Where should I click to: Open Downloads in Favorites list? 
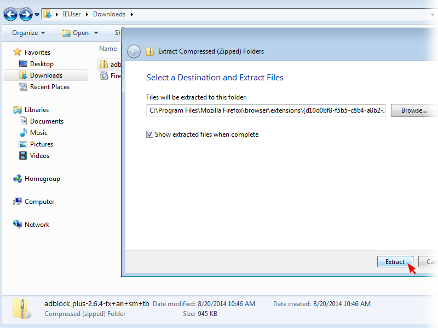tap(45, 75)
